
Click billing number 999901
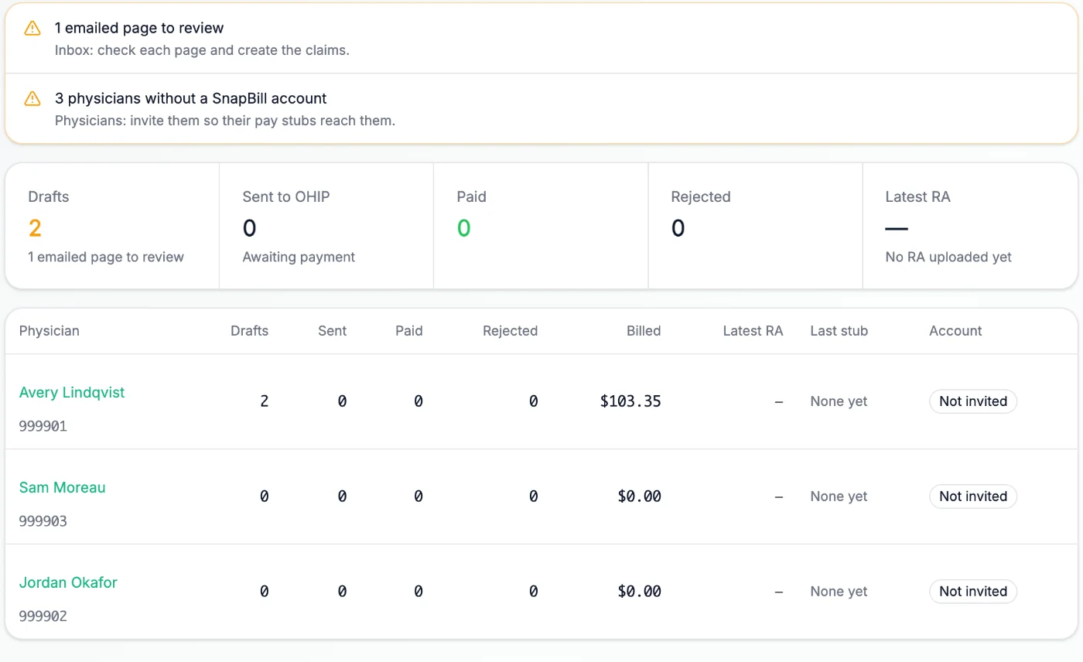click(x=43, y=426)
